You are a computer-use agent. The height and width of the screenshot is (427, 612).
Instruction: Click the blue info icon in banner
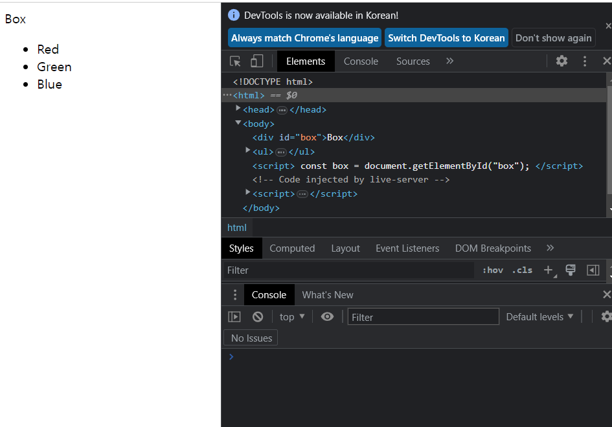(x=233, y=15)
